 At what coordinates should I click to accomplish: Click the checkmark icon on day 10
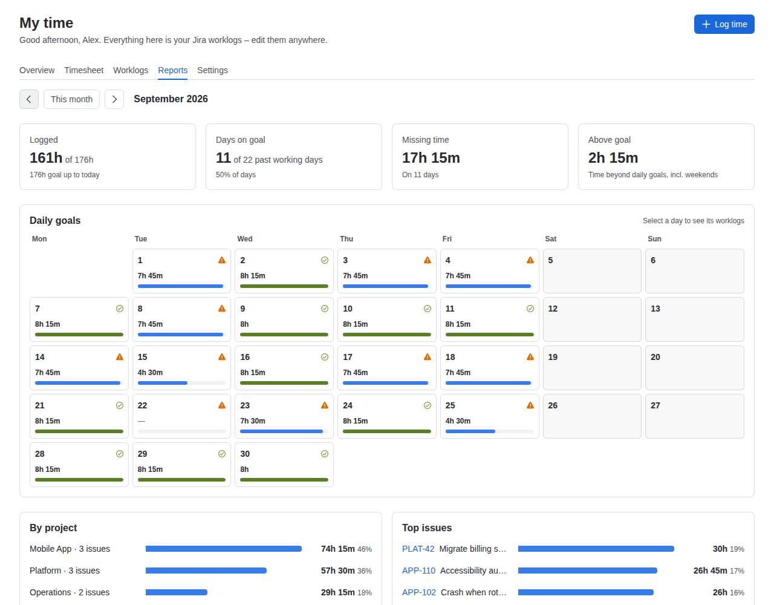[x=428, y=309]
